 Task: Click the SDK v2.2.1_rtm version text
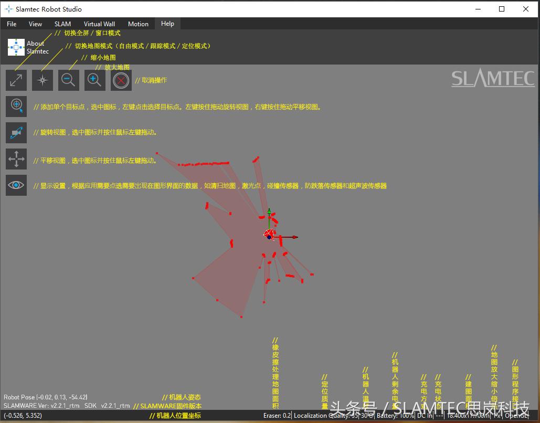pyautogui.click(x=107, y=406)
